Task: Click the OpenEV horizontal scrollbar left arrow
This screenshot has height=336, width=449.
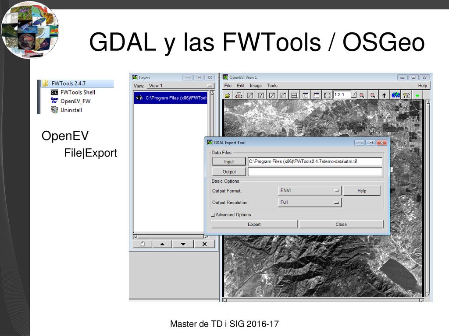Action: [225, 300]
